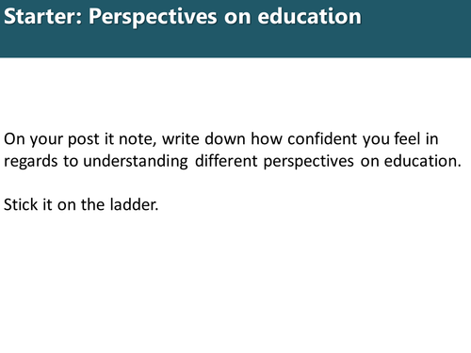This screenshot has width=471, height=353.
Task: Select the phrase "post it note,"
Action: coord(112,139)
